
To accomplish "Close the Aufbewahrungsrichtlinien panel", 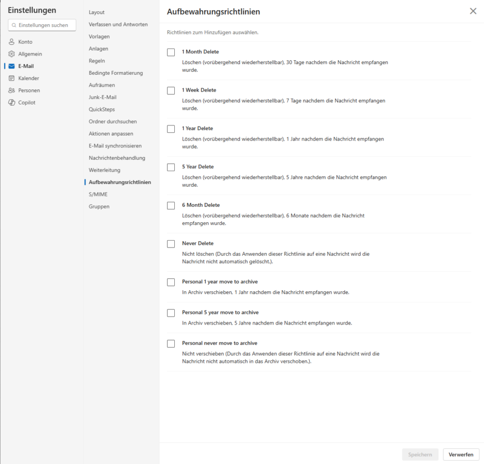I will (473, 11).
